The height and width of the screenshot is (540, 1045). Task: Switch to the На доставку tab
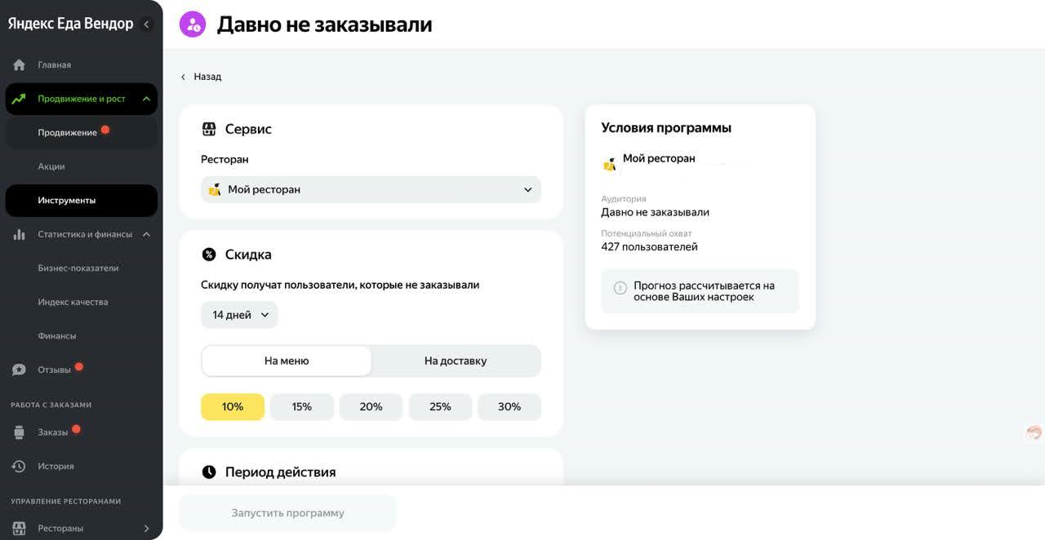(456, 361)
